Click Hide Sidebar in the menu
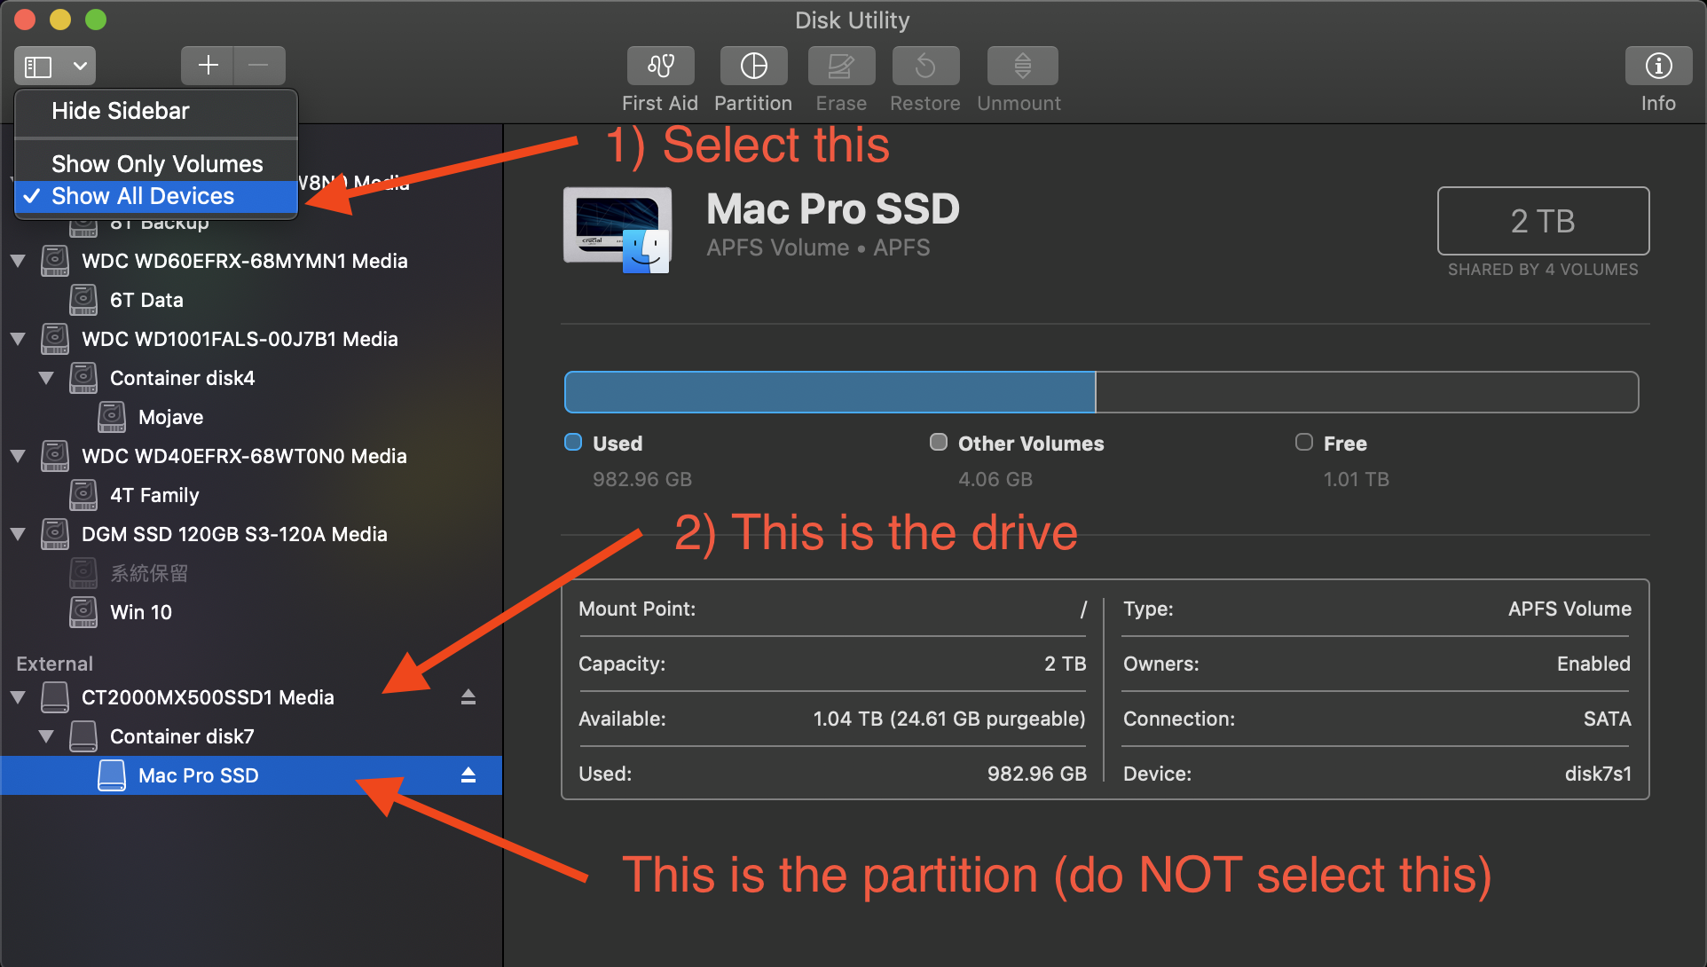This screenshot has height=967, width=1707. point(121,111)
